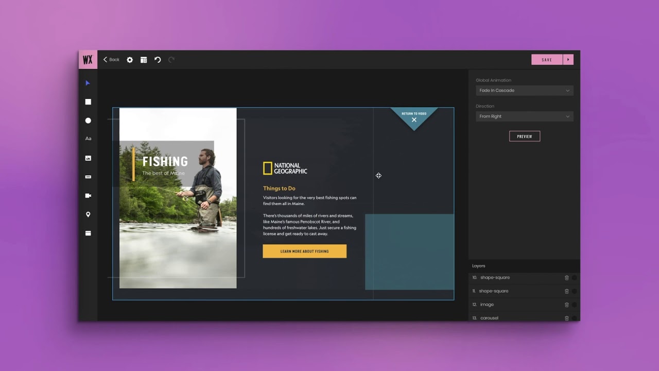Image resolution: width=659 pixels, height=371 pixels.
Task: Delete layer 11 shape-square with trash icon
Action: [566, 291]
